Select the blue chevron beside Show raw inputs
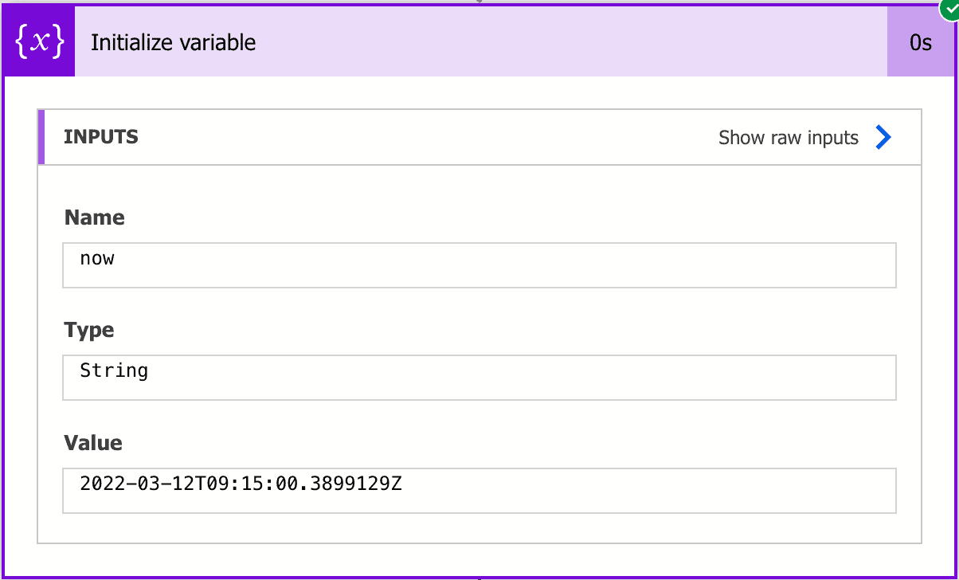Viewport: 959px width, 580px height. click(x=882, y=137)
